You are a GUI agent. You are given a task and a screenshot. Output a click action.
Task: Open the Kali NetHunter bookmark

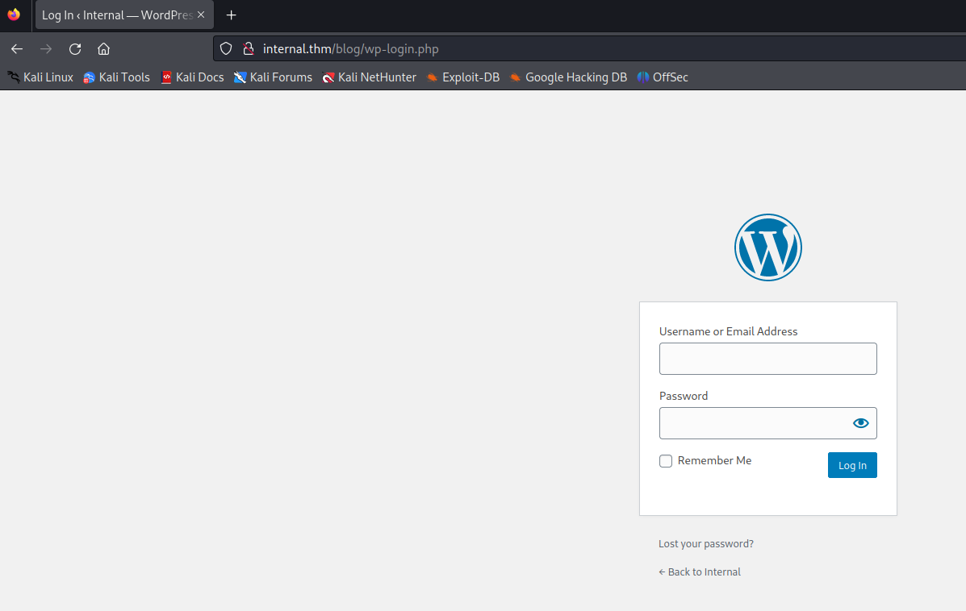369,77
